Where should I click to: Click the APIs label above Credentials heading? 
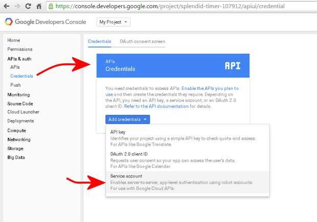[110, 61]
